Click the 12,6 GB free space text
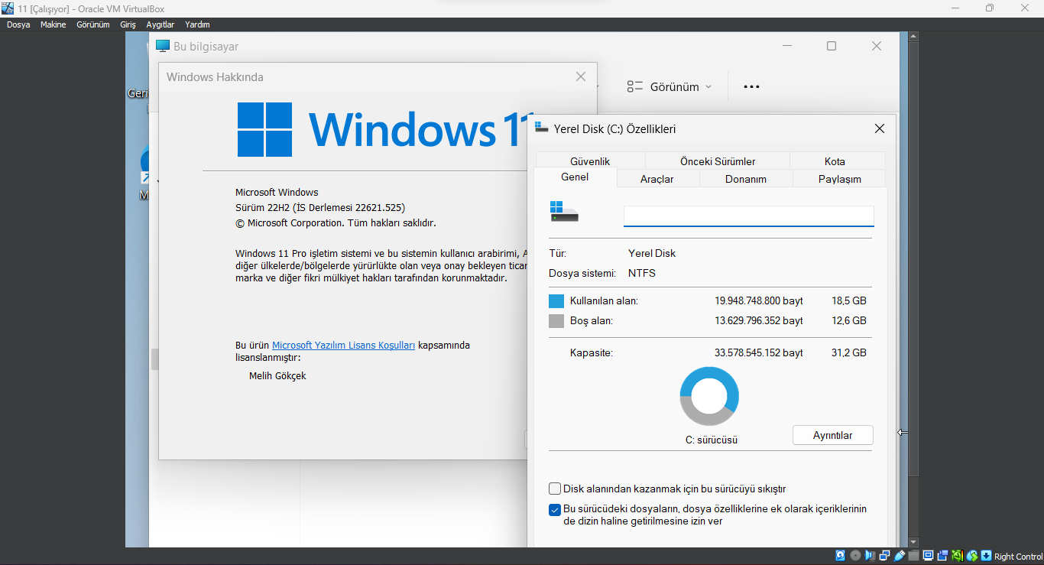The image size is (1044, 565). [849, 321]
